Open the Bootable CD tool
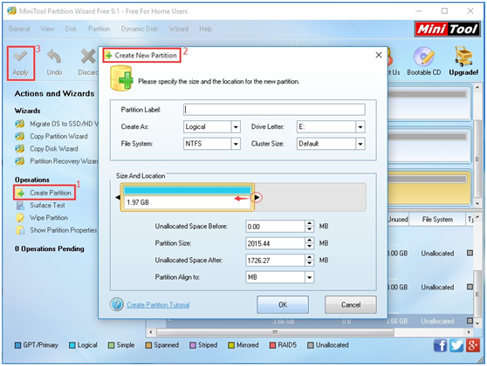 point(423,61)
